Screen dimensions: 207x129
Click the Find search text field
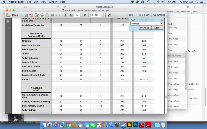point(145,24)
